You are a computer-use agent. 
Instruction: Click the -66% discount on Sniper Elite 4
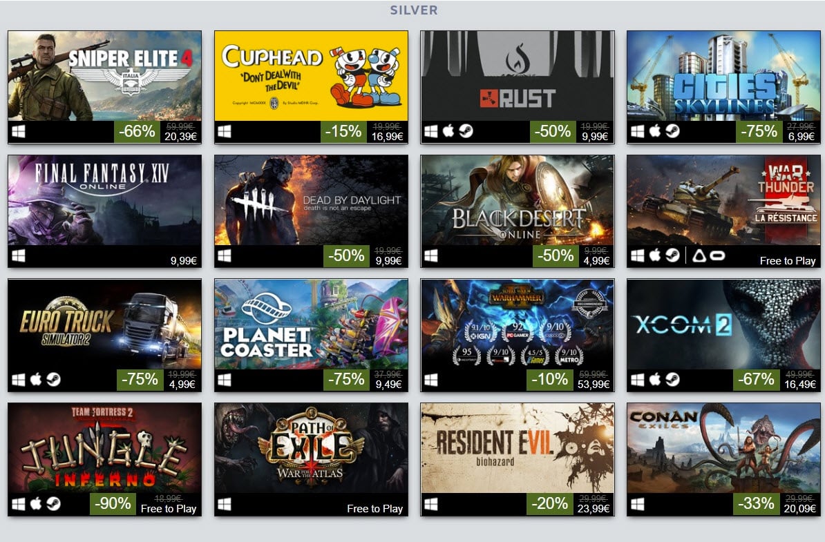tap(137, 131)
